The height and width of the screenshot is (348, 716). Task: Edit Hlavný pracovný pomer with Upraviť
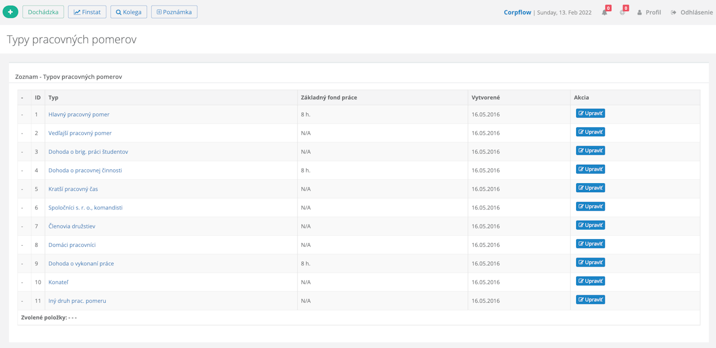coord(590,113)
